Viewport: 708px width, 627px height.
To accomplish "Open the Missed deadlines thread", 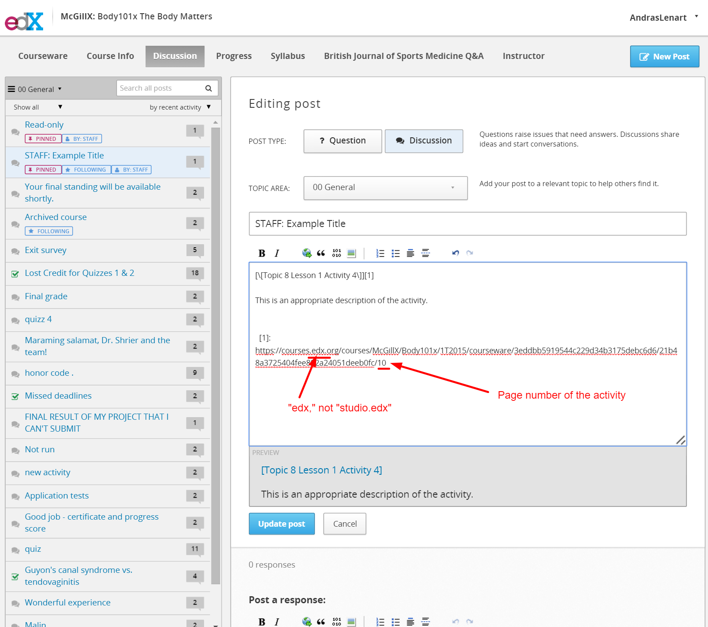I will click(x=108, y=396).
